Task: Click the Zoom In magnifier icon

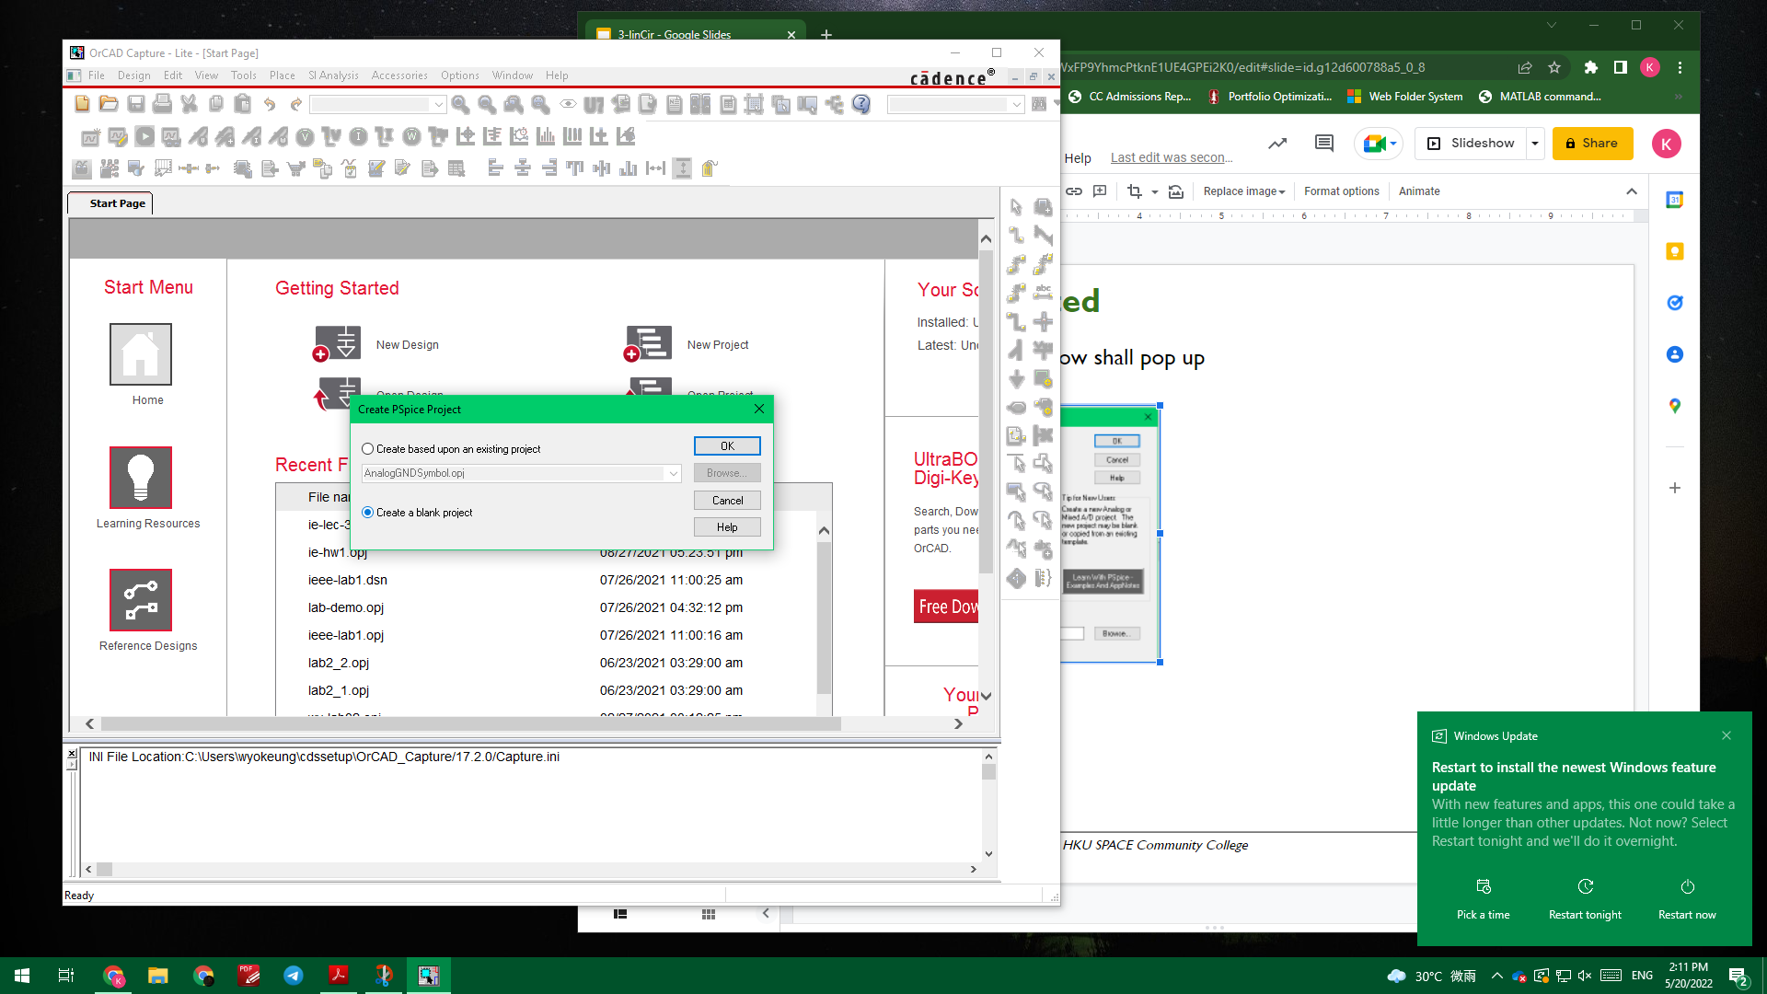Action: coord(461,104)
